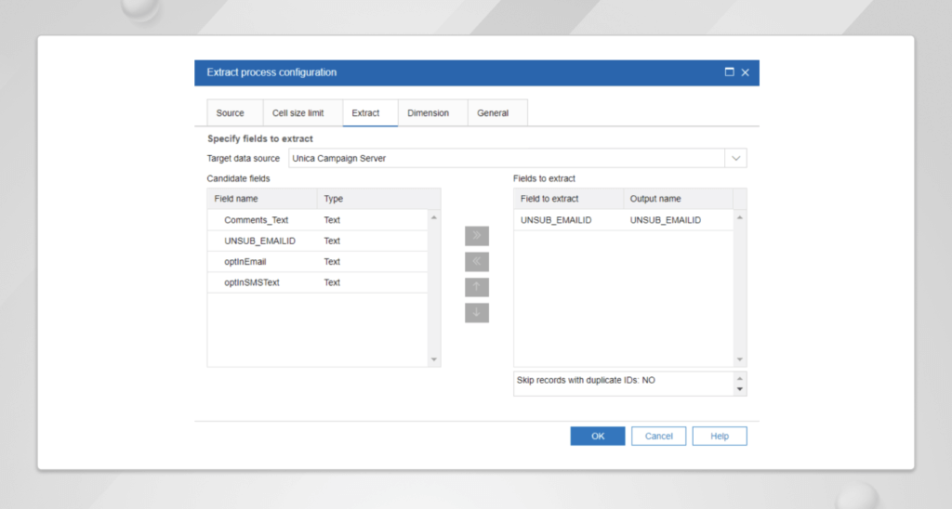
Task: Click down arrow beside Skip records text
Action: pyautogui.click(x=740, y=390)
